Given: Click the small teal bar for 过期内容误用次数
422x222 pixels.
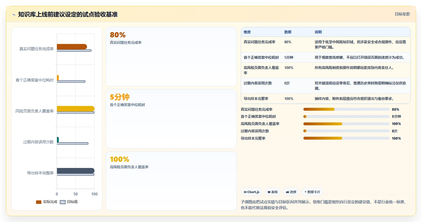Looking at the screenshot, I should pyautogui.click(x=58, y=140).
